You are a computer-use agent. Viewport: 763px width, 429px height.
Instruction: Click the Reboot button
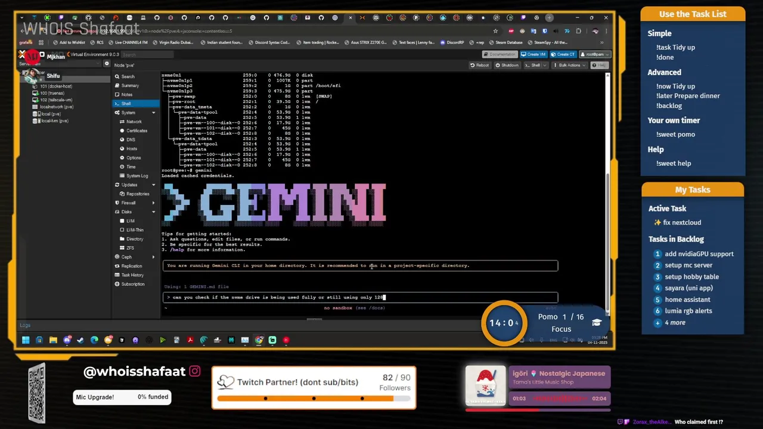point(480,65)
